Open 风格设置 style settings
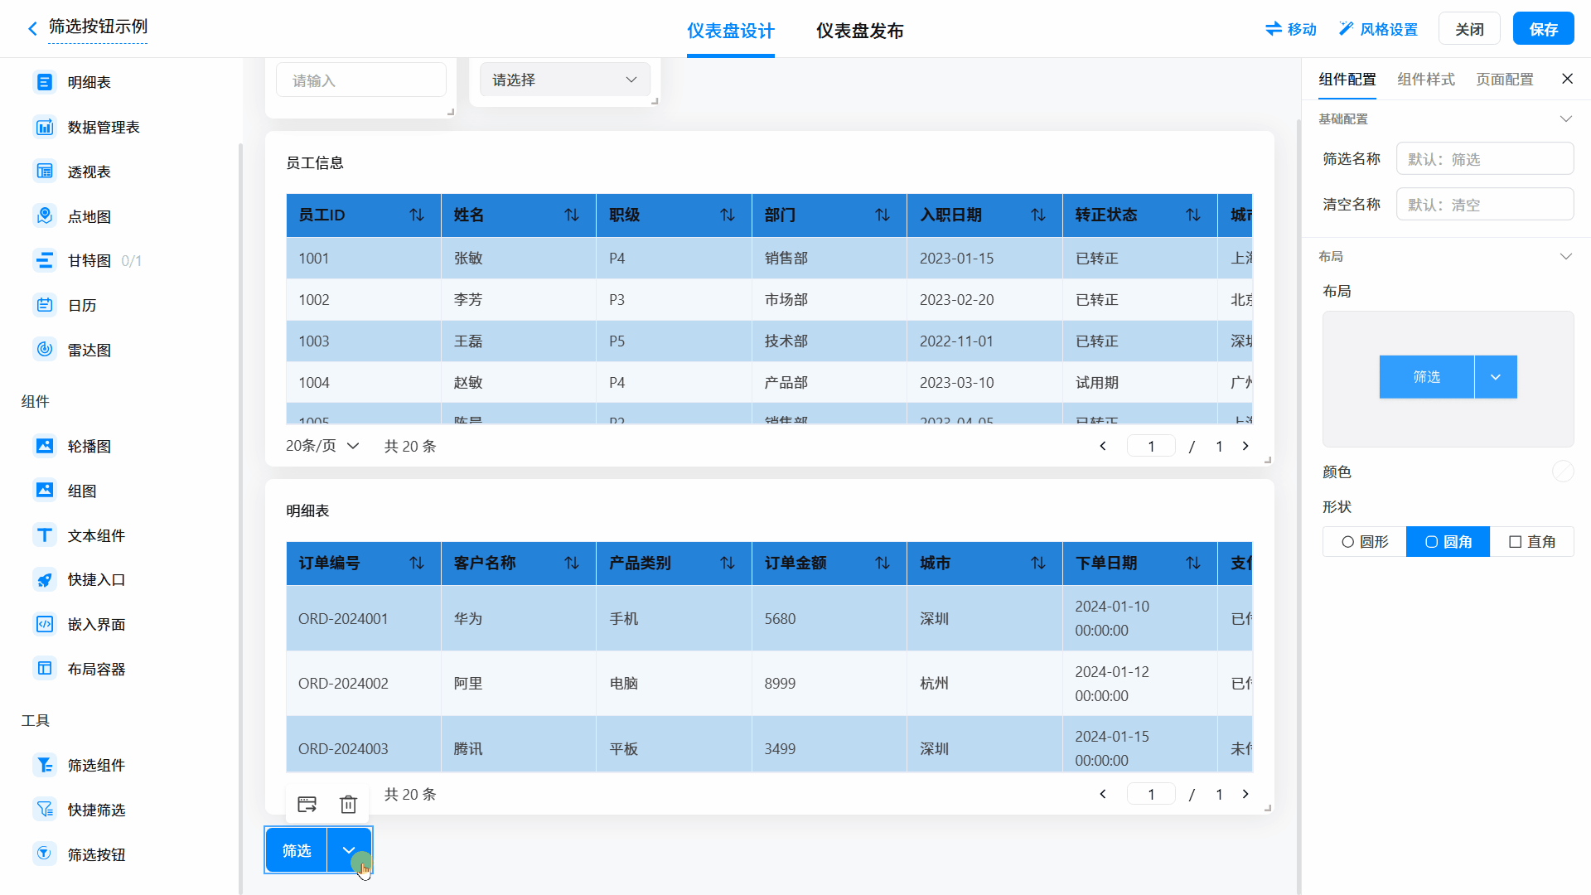This screenshot has height=895, width=1591. coord(1378,29)
